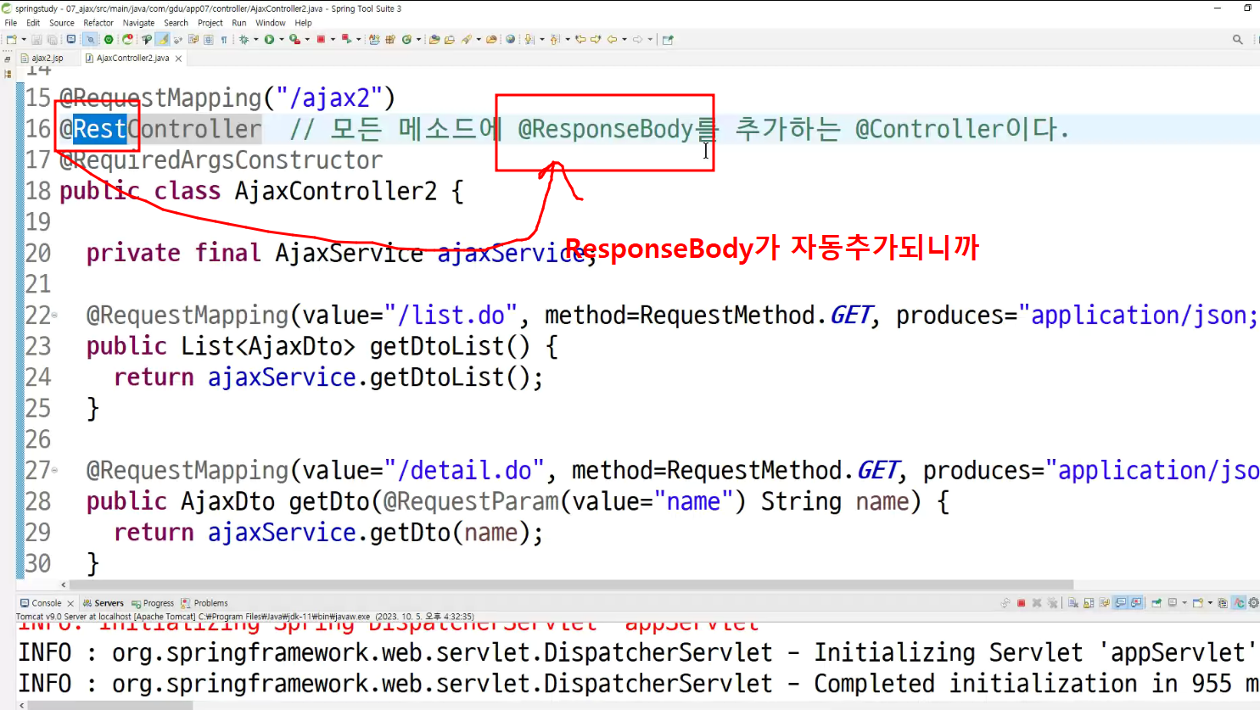Click the green Boot Dashboard power icon
The width and height of the screenshot is (1260, 710).
click(109, 39)
